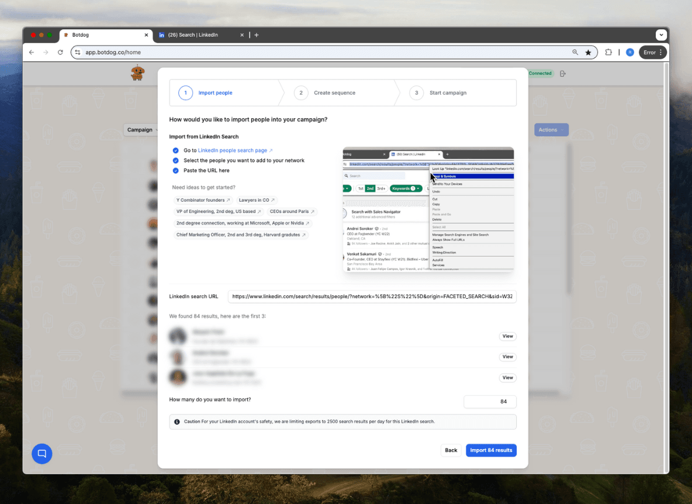Bookmark page with the star icon
Image resolution: width=692 pixels, height=504 pixels.
coord(588,53)
